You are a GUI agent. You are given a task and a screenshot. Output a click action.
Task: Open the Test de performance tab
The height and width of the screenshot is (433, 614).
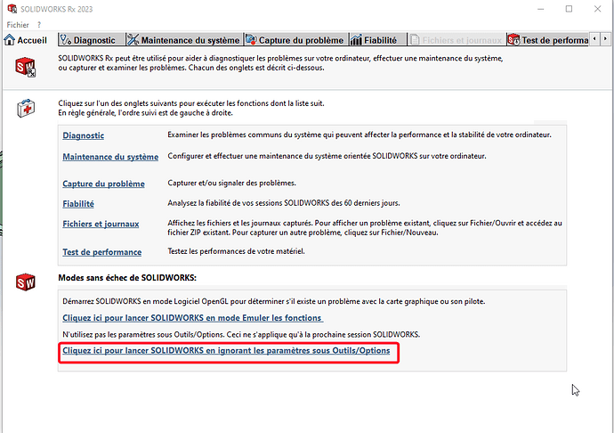click(x=547, y=40)
